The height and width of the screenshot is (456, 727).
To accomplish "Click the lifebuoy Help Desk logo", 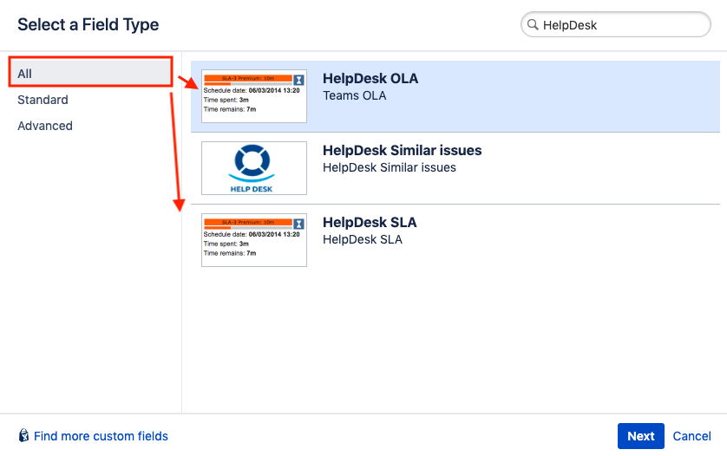I will click(x=253, y=162).
